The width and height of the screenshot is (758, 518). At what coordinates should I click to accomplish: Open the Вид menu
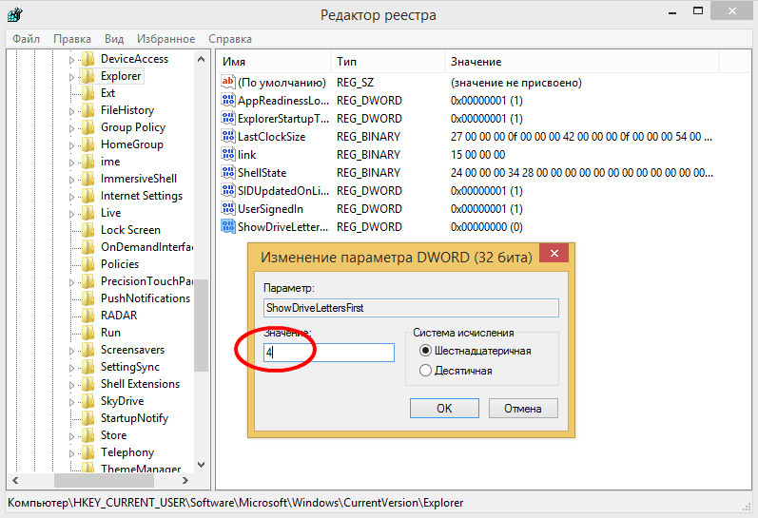114,39
